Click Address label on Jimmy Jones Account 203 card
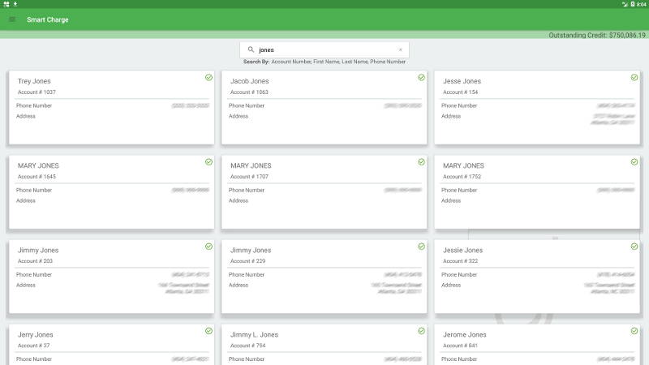This screenshot has width=649, height=365. tap(26, 286)
